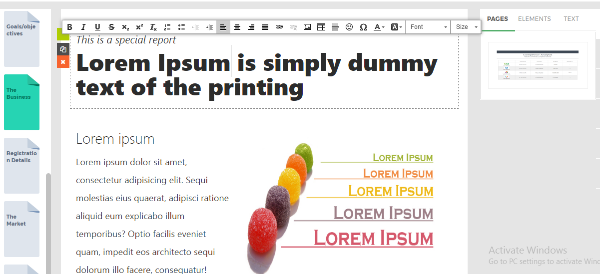Click the red 'Lorem Ipsum' label
The width and height of the screenshot is (600, 274).
click(x=373, y=238)
